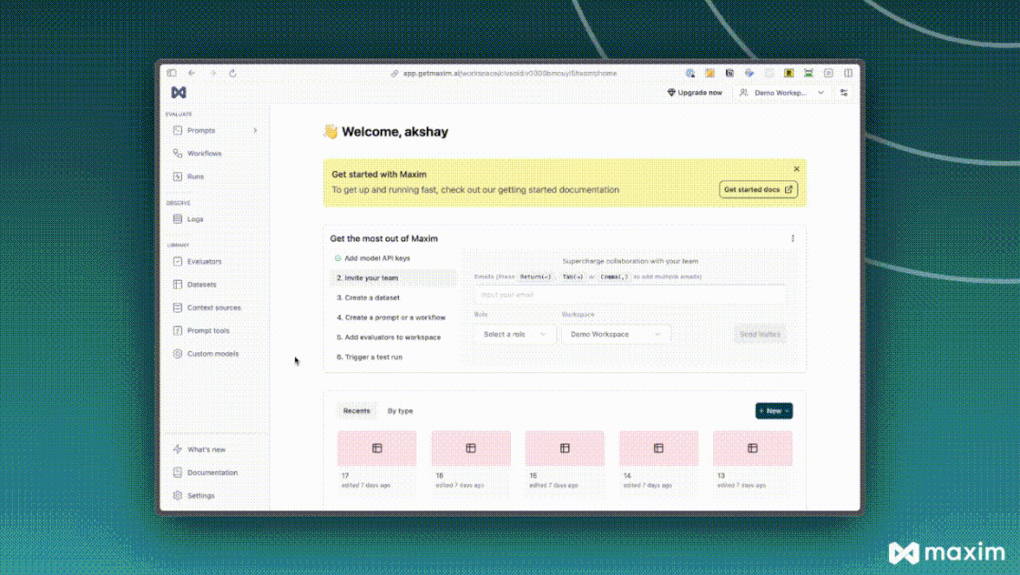
Task: Open the Select a role dropdown
Action: pyautogui.click(x=514, y=334)
